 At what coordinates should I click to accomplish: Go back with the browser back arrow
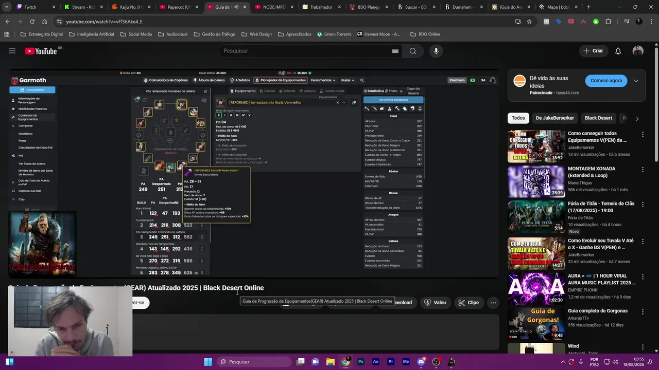pyautogui.click(x=7, y=22)
